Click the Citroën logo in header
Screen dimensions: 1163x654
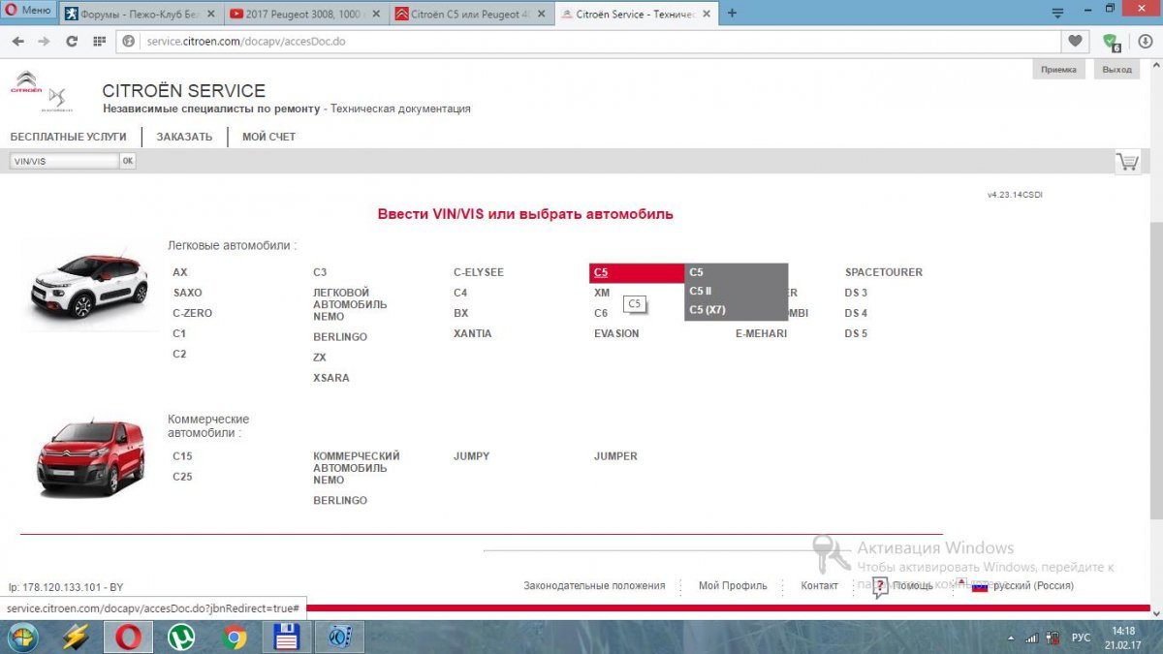click(24, 83)
